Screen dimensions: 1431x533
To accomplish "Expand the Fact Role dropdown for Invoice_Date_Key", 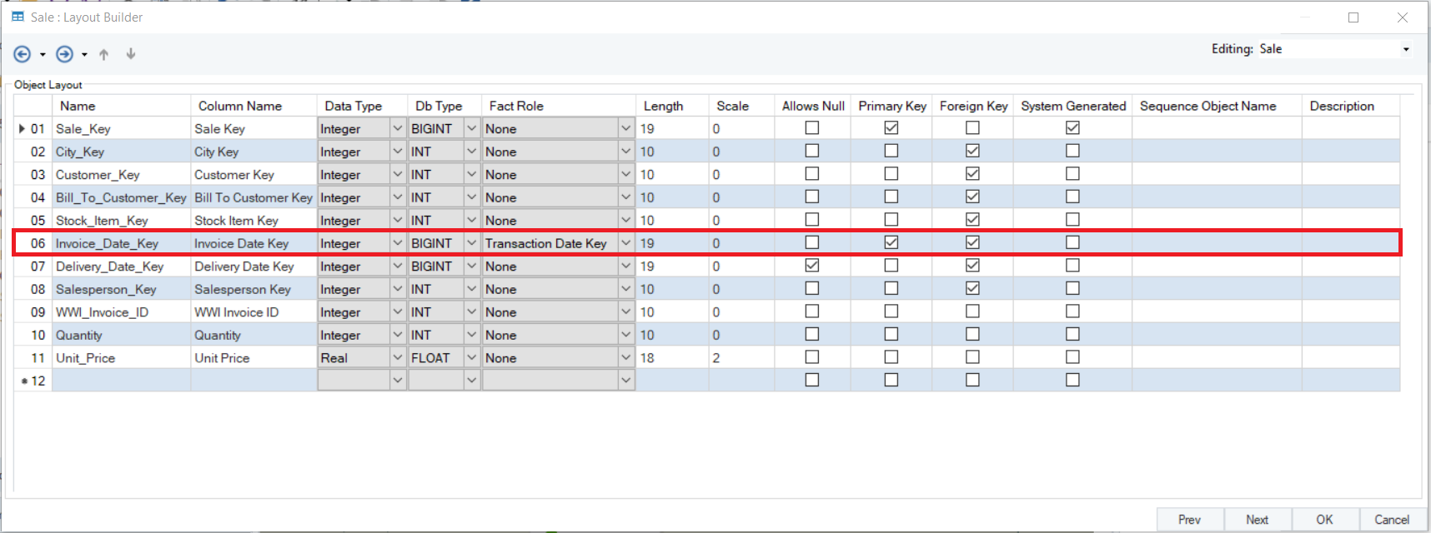I will point(625,243).
